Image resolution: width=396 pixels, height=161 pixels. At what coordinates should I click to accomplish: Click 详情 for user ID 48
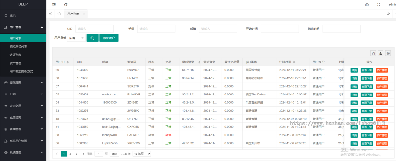tap(354, 119)
